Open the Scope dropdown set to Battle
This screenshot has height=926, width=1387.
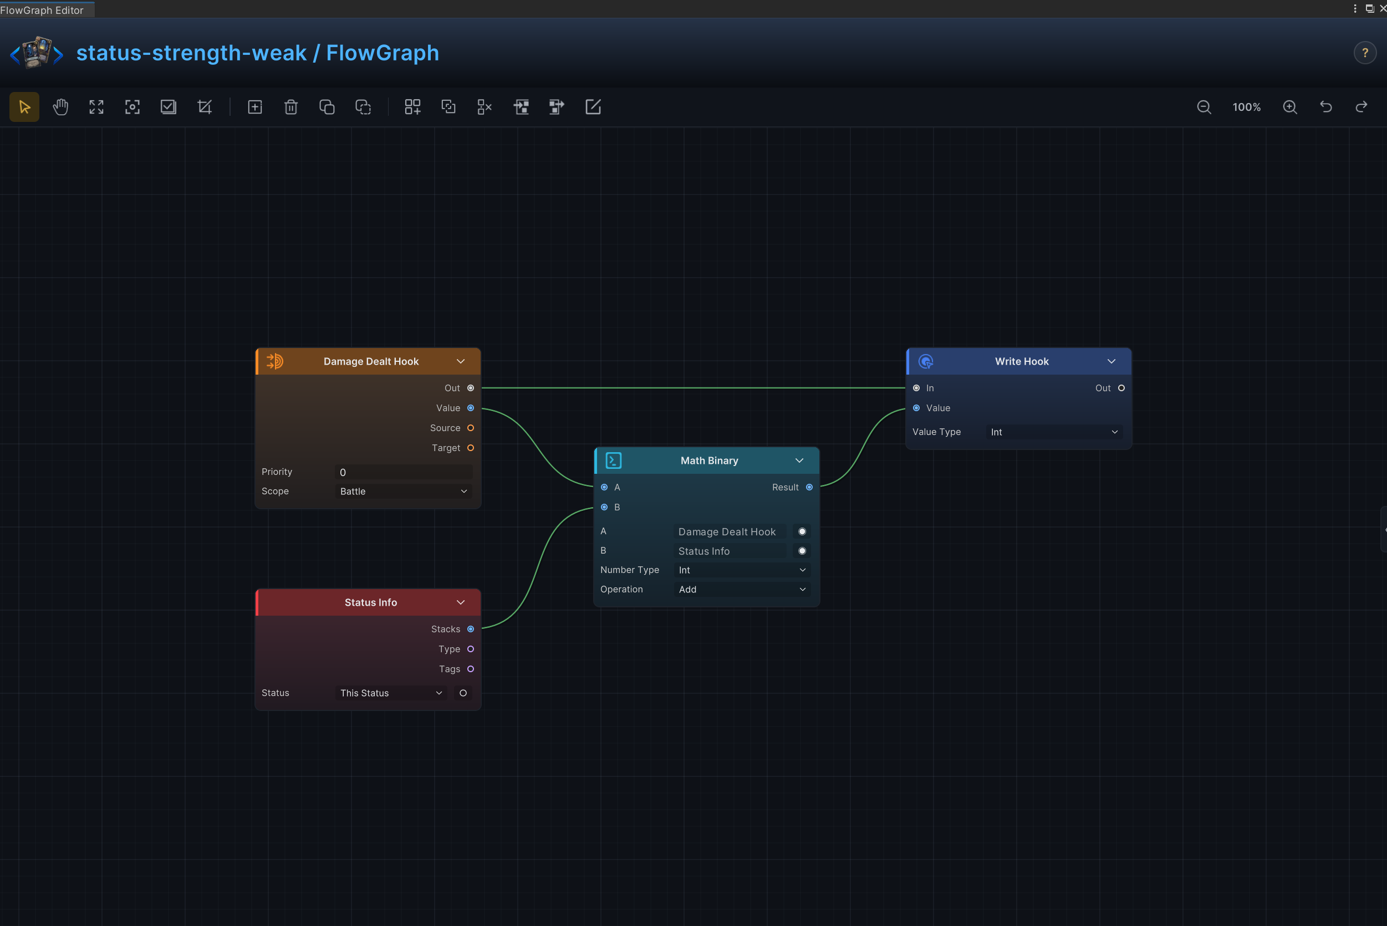click(404, 492)
